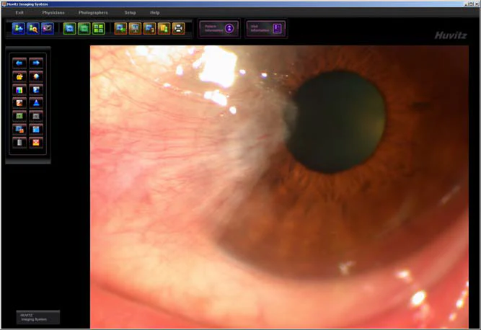This screenshot has width=481, height=330.
Task: Open the Physicians menu
Action: pyautogui.click(x=53, y=12)
